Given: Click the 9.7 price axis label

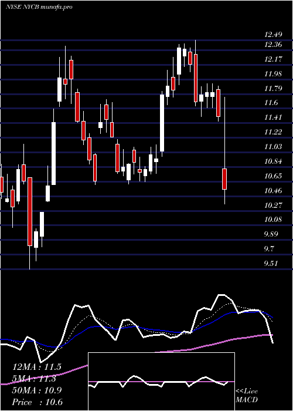Looking at the screenshot, I should point(269,248).
